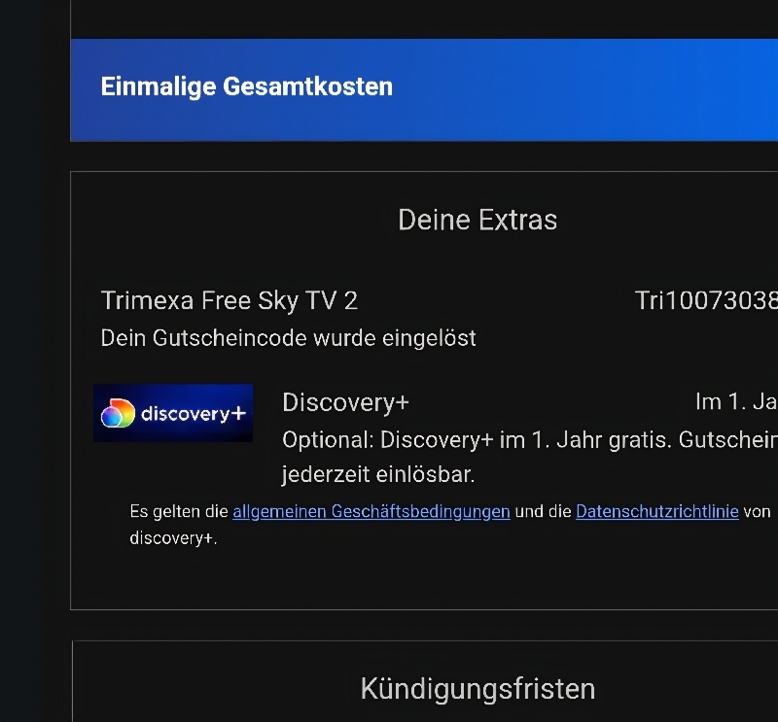Click the 'jederzeit einlösbar.' text
Image resolution: width=778 pixels, height=722 pixels.
(378, 474)
